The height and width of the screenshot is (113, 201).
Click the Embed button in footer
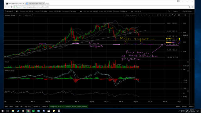point(45,106)
